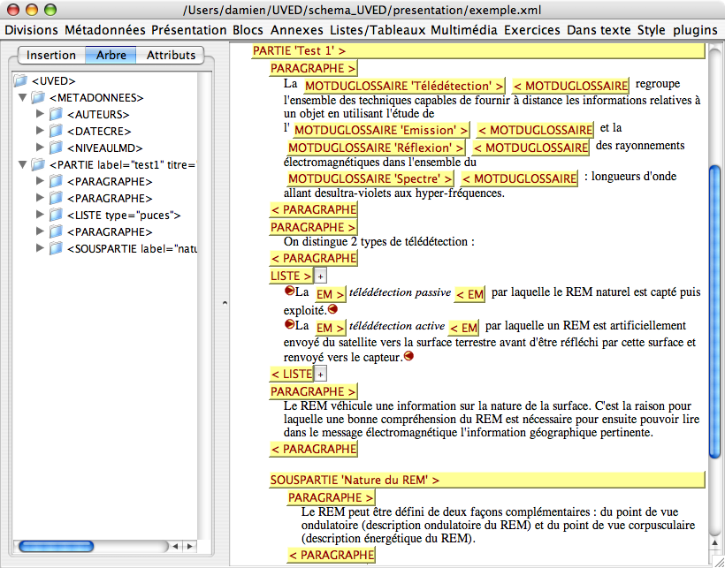This screenshot has width=725, height=568.
Task: Click the NIVEAULMD folder icon
Action: (x=56, y=148)
